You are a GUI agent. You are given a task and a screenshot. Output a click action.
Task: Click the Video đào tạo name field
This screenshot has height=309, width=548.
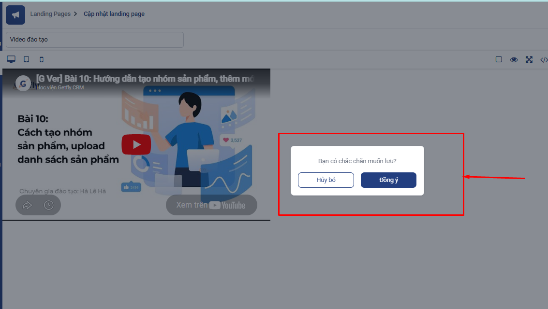click(95, 40)
